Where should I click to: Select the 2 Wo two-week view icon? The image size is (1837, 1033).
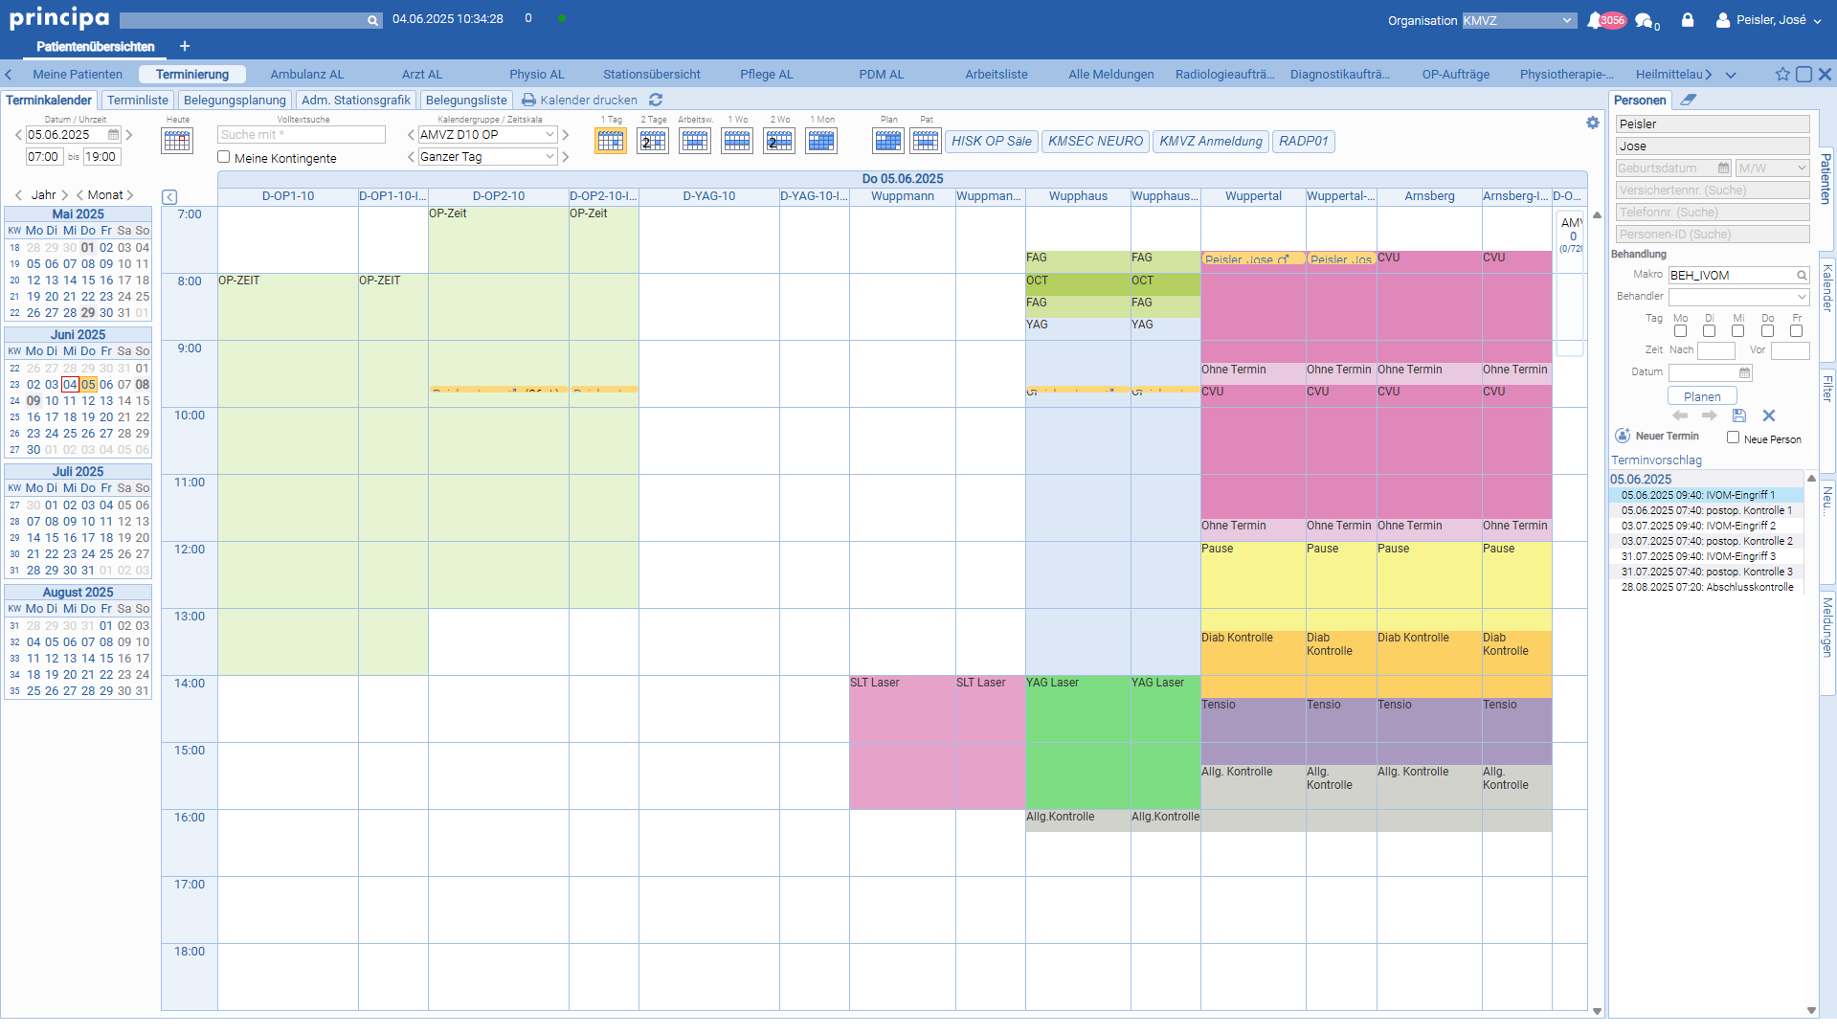click(779, 141)
